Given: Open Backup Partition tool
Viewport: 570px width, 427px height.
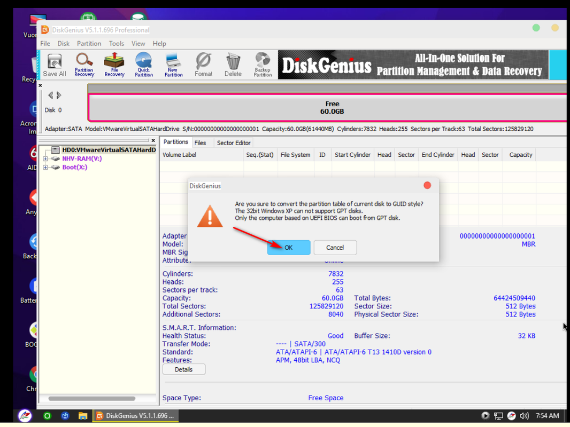Looking at the screenshot, I should point(263,65).
